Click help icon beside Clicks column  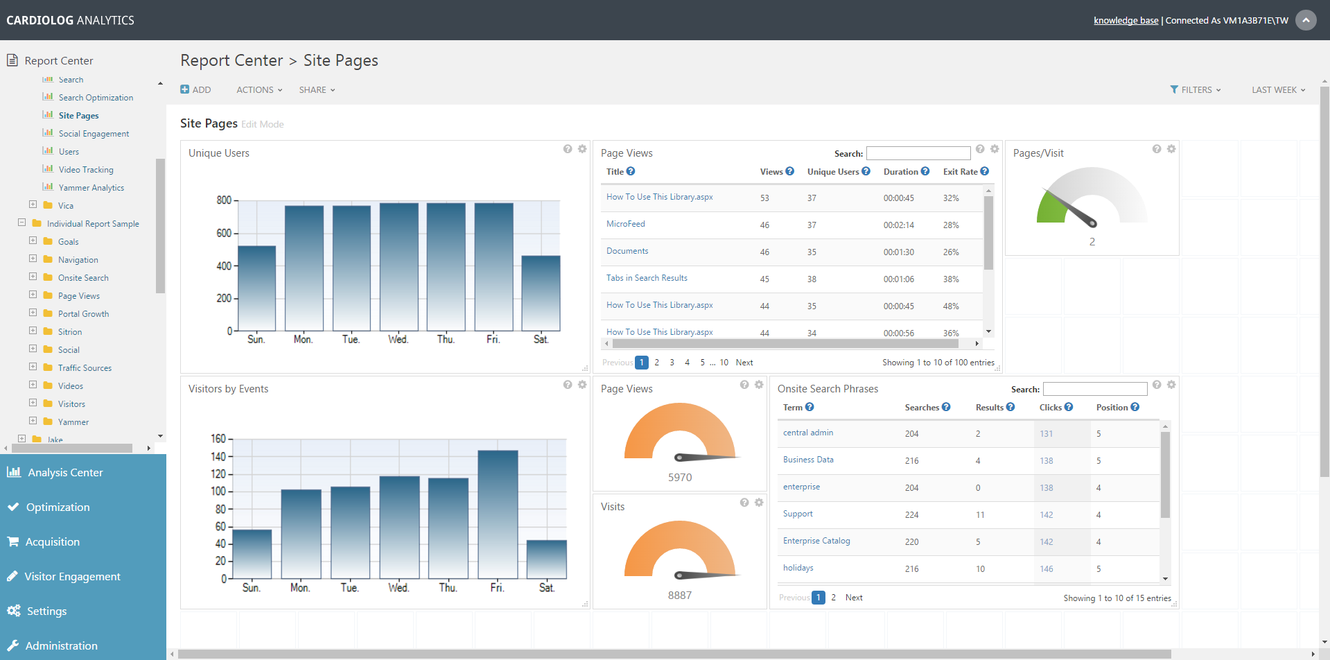click(x=1069, y=407)
